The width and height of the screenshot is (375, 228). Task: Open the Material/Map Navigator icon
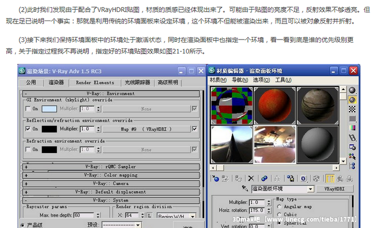[x=352, y=165]
